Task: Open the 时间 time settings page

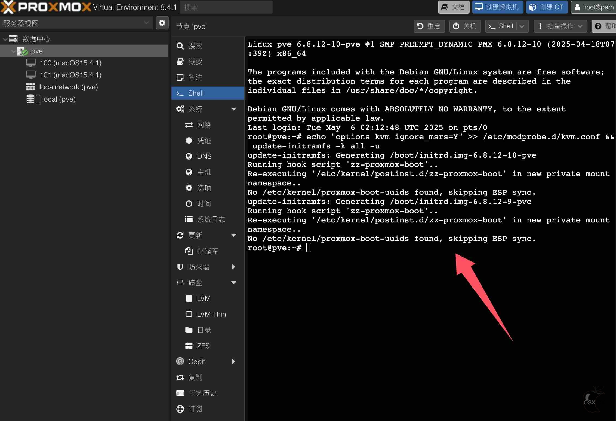Action: (x=208, y=204)
